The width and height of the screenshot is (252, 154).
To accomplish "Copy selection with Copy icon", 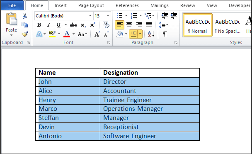I will click(x=24, y=24).
